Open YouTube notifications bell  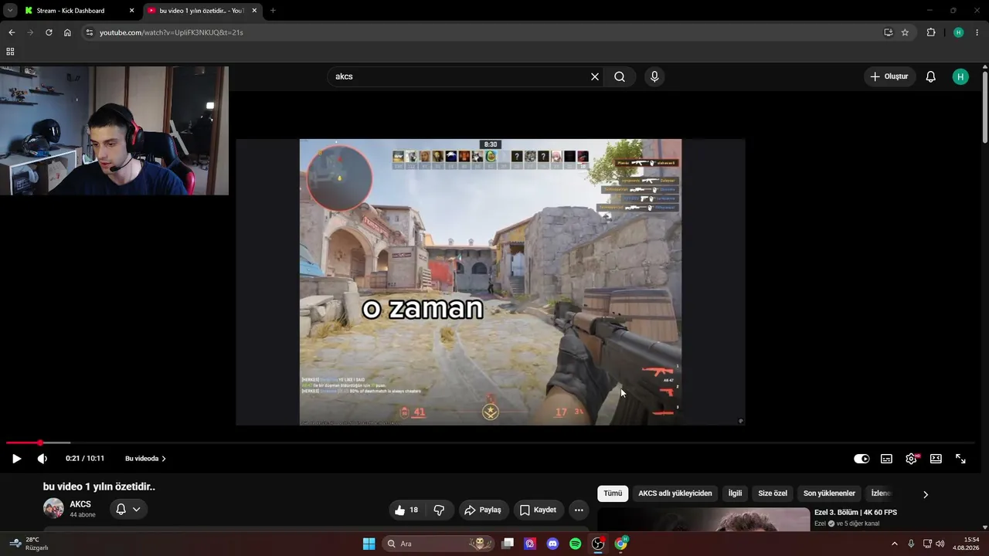pos(931,76)
